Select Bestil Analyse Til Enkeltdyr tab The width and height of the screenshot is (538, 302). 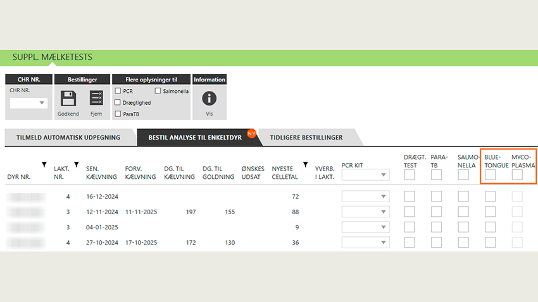click(x=194, y=137)
